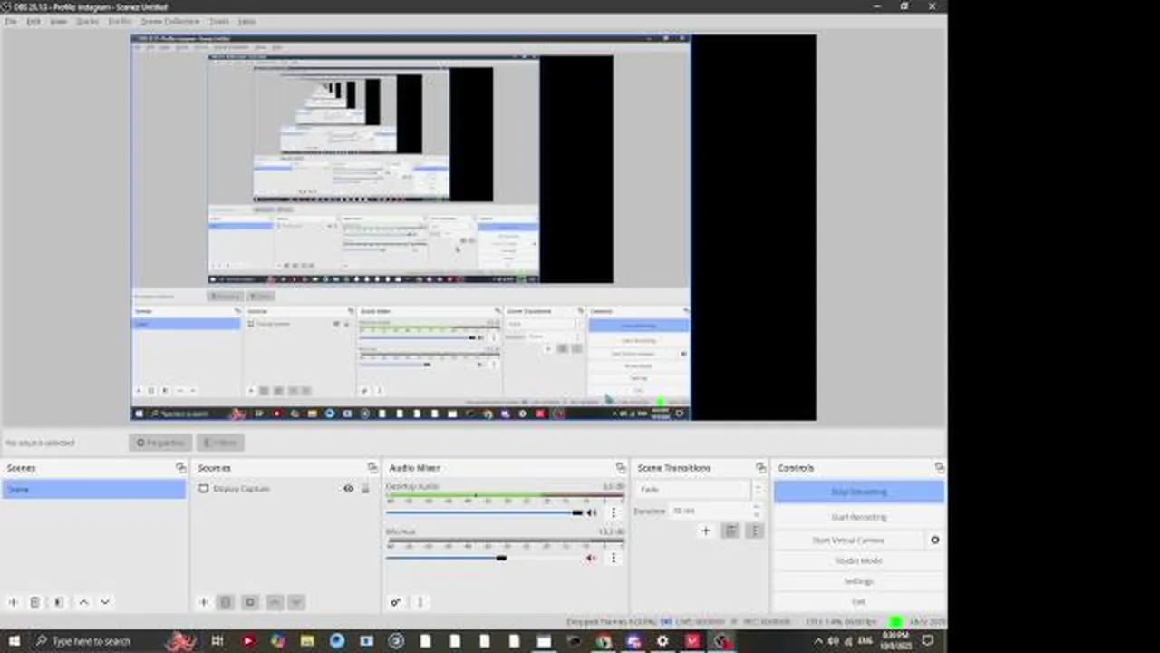Viewport: 1160px width, 653px height.
Task: Pop out the Scene Transitions dock icon
Action: coord(760,468)
